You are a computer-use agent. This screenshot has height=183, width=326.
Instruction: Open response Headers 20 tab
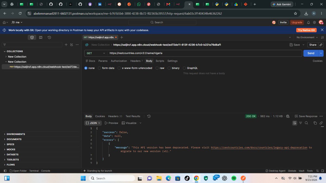[115, 116]
